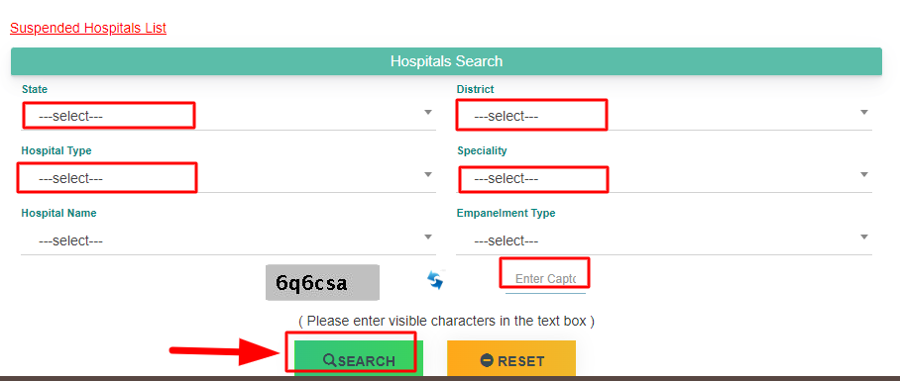Open the Suspended Hospitals List link
The width and height of the screenshot is (900, 381).
click(88, 28)
